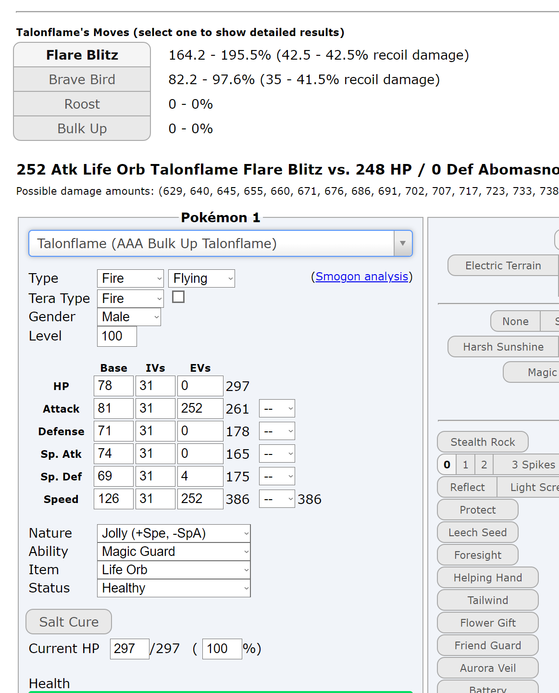The height and width of the screenshot is (693, 559).
Task: Toggle Electric Terrain on the field
Action: [503, 265]
